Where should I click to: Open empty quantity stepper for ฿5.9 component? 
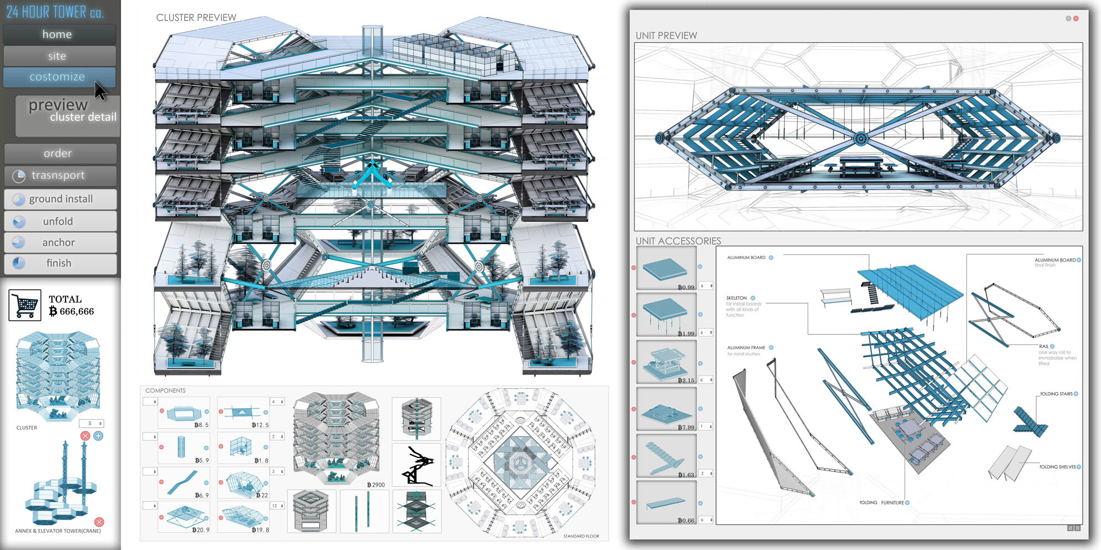pos(150,436)
